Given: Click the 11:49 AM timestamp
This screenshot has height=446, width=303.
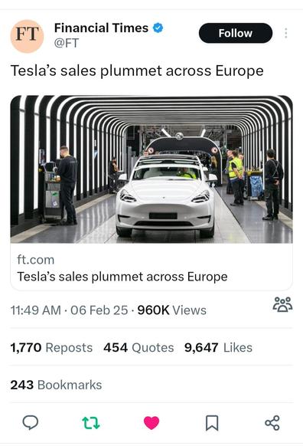Looking at the screenshot, I should 36,310.
